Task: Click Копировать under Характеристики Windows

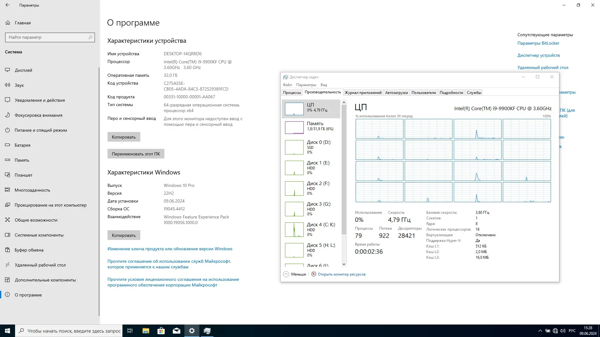Action: coord(123,235)
